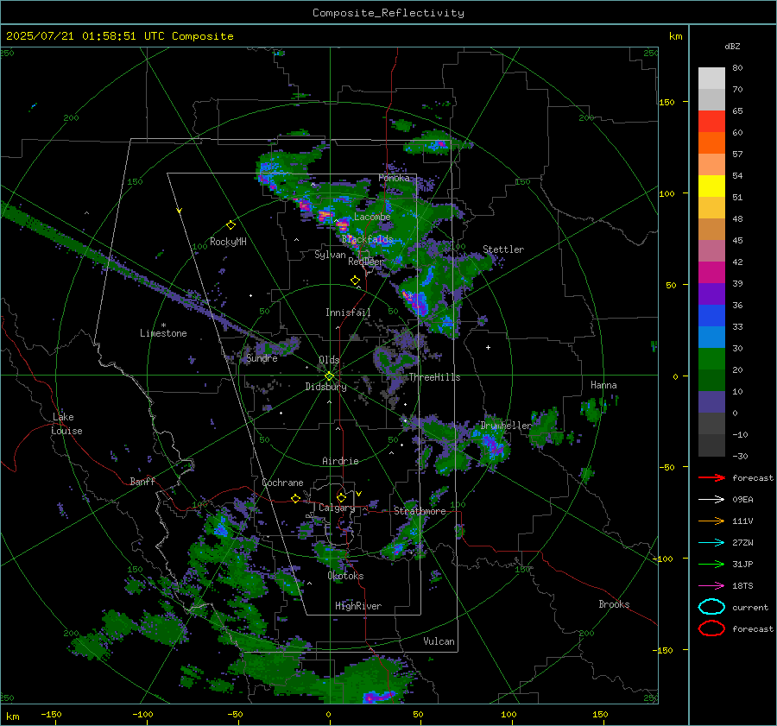Screen dimensions: 777x726
Task: Click the cyan current ellipse icon
Action: 711,607
